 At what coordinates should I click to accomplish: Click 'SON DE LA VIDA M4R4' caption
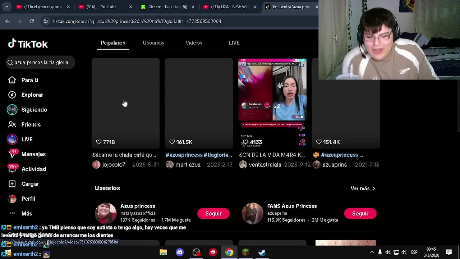(272, 155)
